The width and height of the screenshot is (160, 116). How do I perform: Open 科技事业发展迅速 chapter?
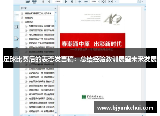point(42,107)
